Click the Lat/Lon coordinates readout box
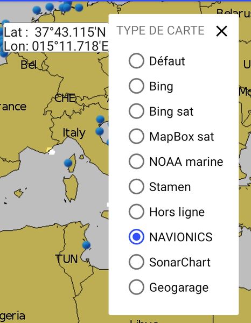251x323 pixels. 56,38
